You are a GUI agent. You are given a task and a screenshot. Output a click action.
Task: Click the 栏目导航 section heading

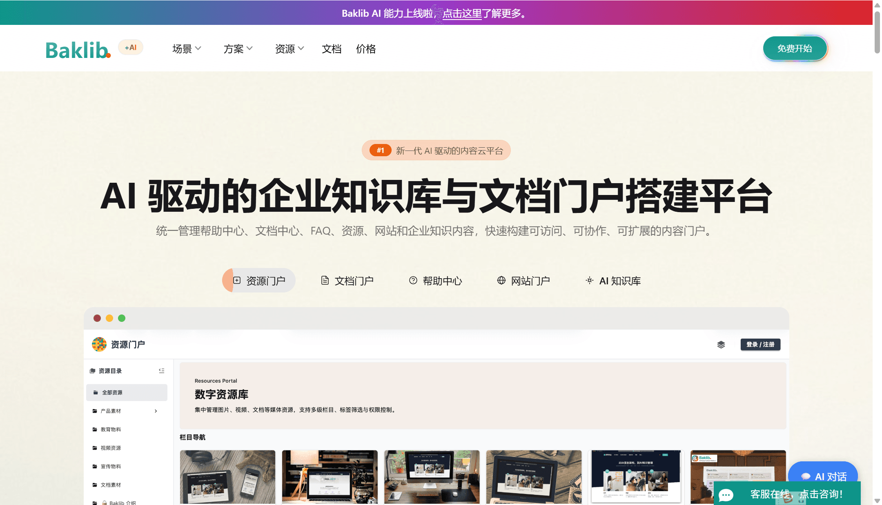[192, 437]
